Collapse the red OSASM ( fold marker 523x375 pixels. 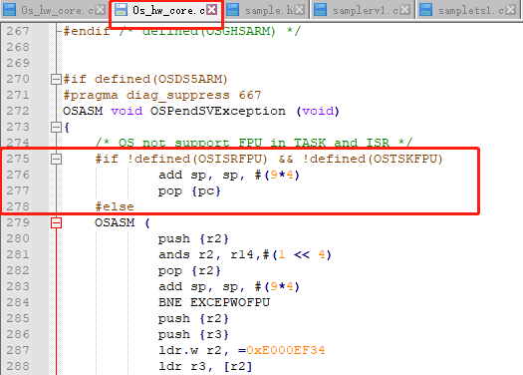pyautogui.click(x=56, y=222)
